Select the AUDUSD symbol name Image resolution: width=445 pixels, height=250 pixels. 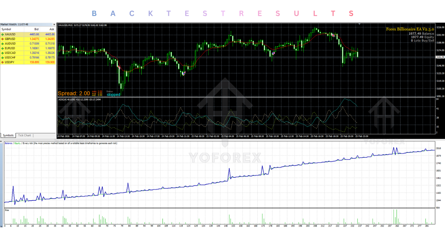pyautogui.click(x=10, y=44)
